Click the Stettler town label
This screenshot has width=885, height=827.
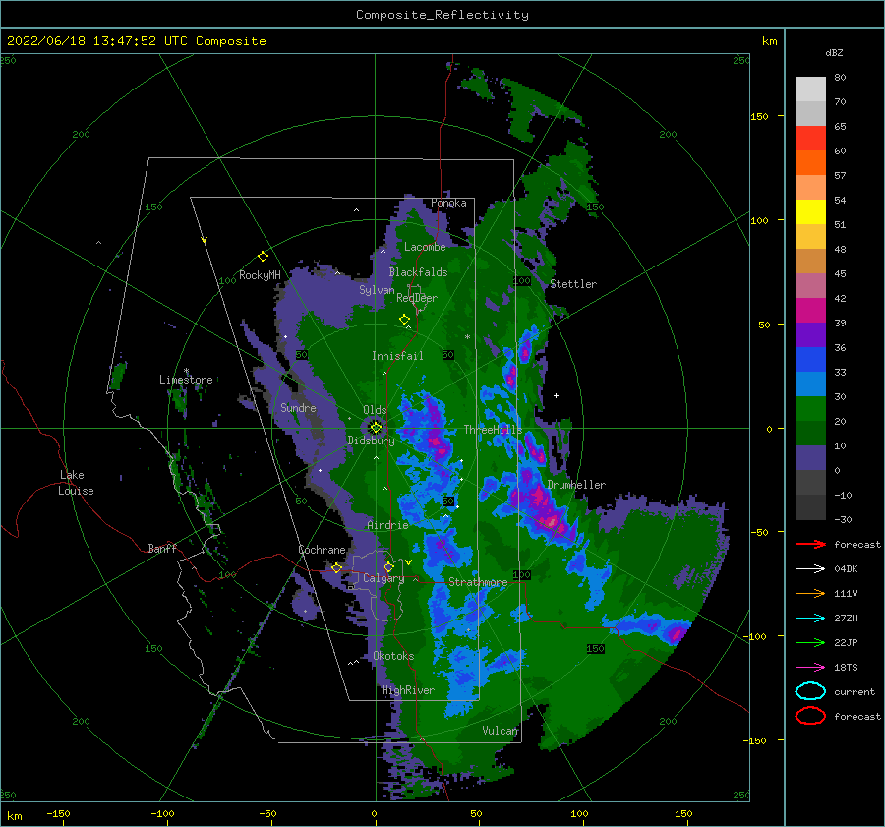tap(573, 284)
